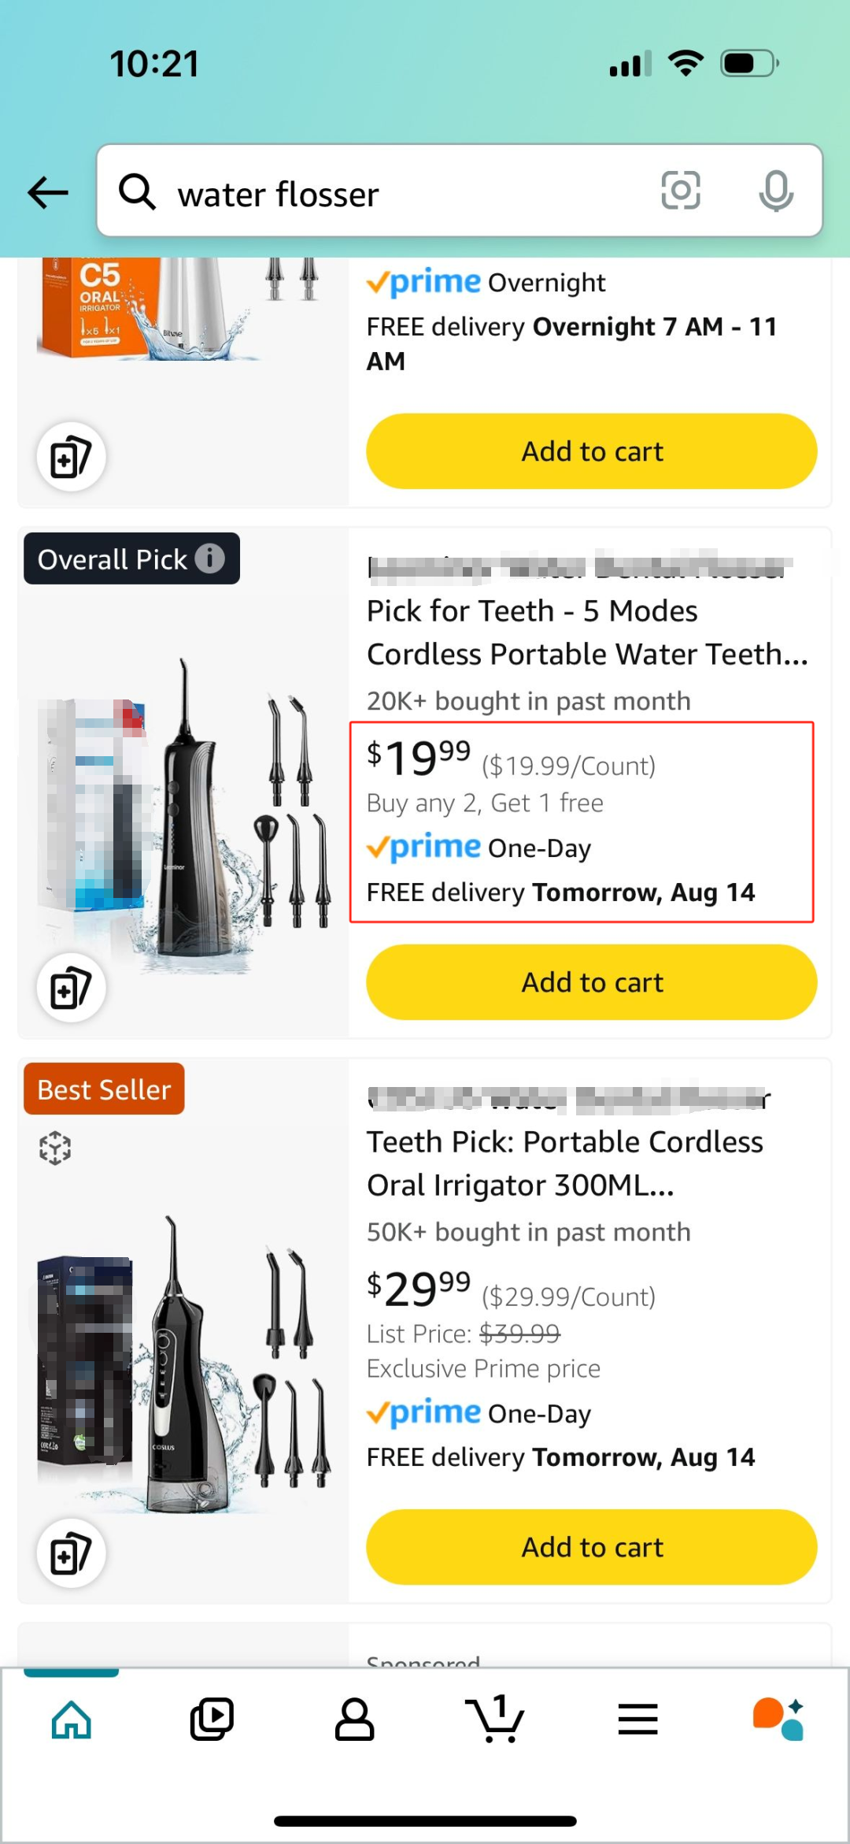The width and height of the screenshot is (850, 1844).
Task: Open the shopping cart with 1 item
Action: (495, 1719)
